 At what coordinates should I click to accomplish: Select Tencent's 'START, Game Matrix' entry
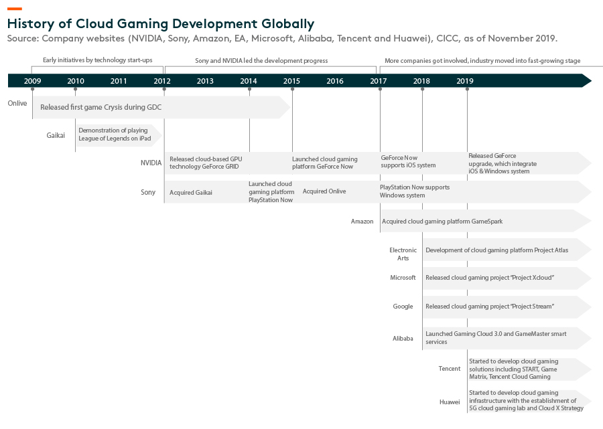point(513,369)
